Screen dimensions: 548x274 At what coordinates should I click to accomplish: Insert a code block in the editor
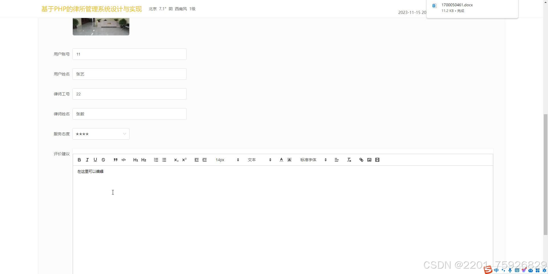click(124, 160)
